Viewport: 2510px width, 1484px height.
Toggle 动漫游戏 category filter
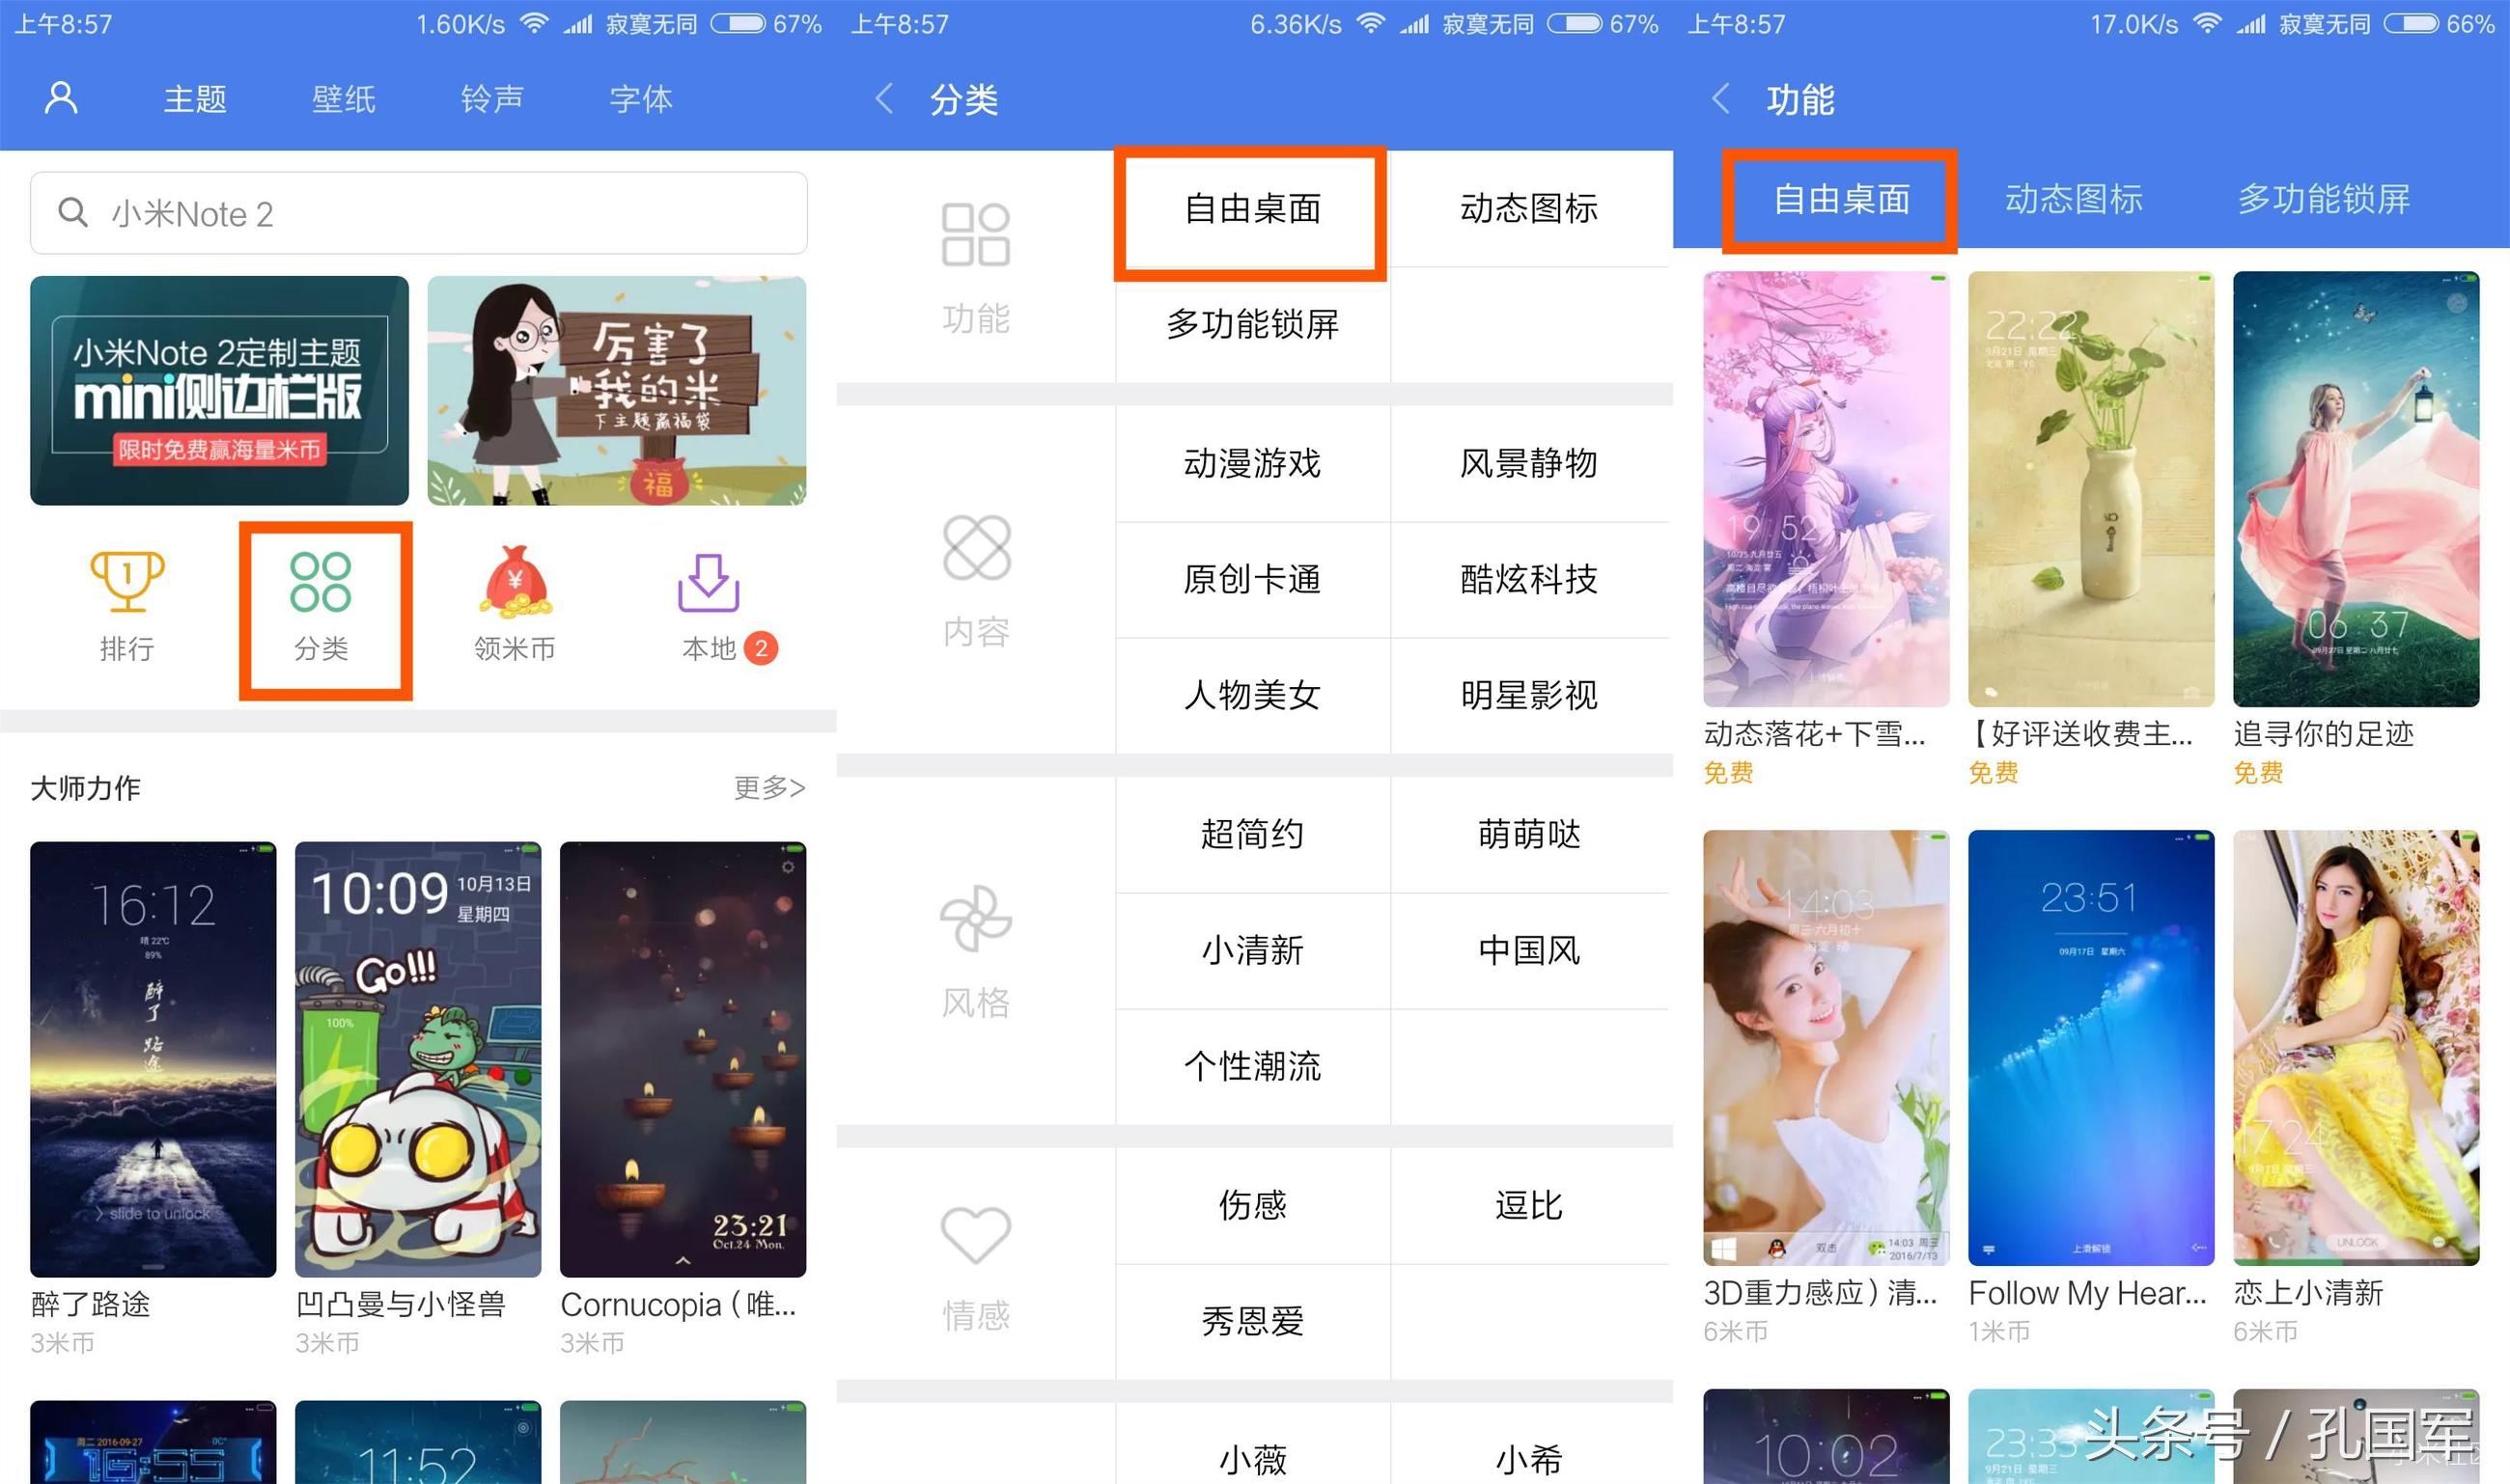pyautogui.click(x=1236, y=463)
